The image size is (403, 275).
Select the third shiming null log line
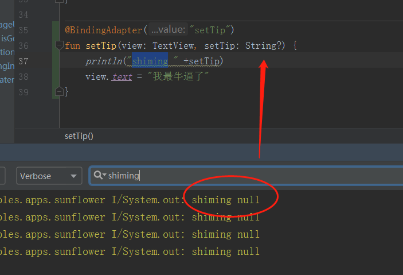[x=130, y=234]
